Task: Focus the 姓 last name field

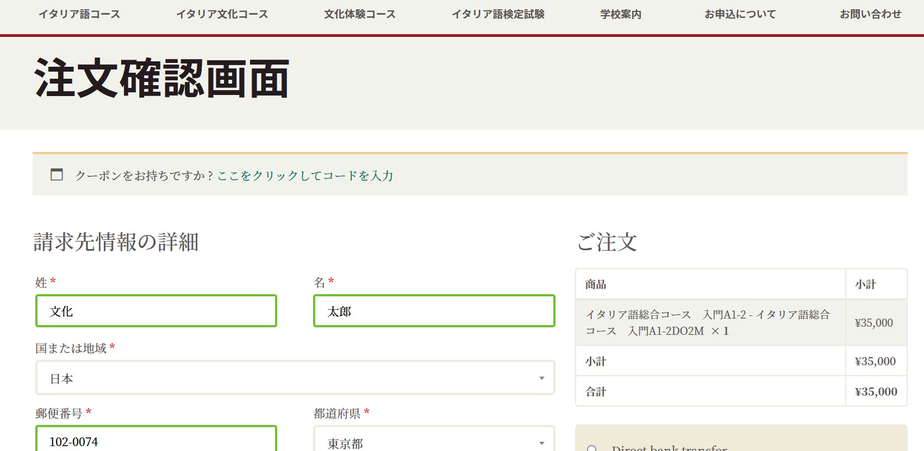Action: [x=156, y=311]
